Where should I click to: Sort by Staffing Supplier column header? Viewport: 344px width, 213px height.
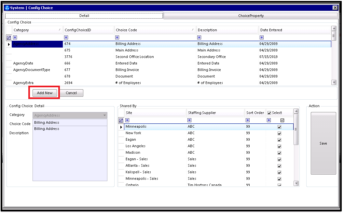[215, 113]
